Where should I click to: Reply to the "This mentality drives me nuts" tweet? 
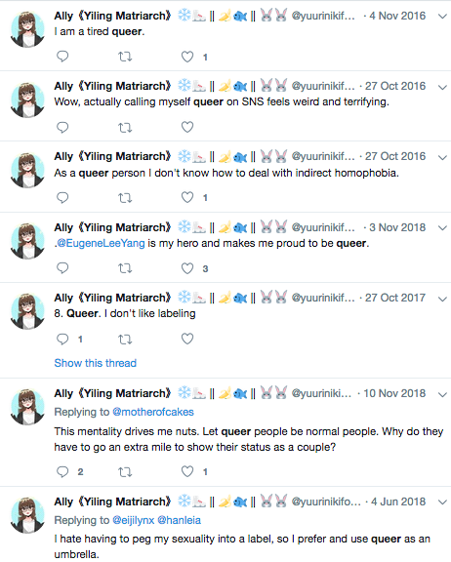62,471
